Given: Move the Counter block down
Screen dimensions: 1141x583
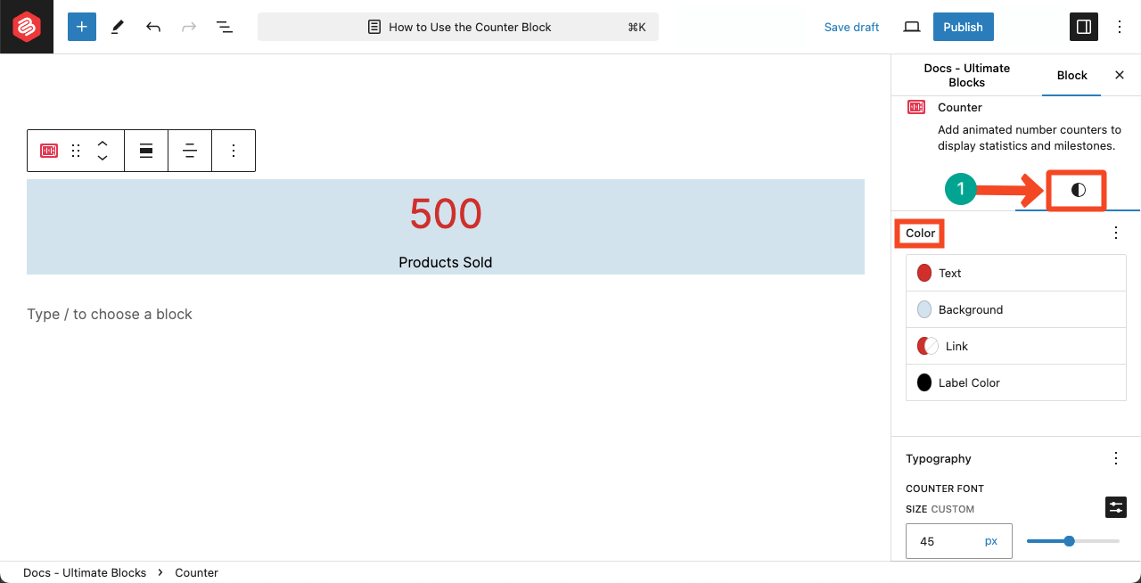Looking at the screenshot, I should pyautogui.click(x=103, y=159).
